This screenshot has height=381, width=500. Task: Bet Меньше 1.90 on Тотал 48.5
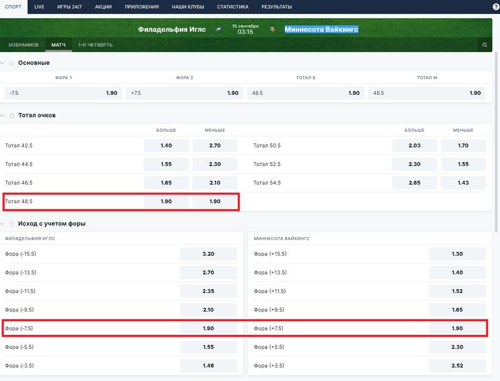click(215, 201)
